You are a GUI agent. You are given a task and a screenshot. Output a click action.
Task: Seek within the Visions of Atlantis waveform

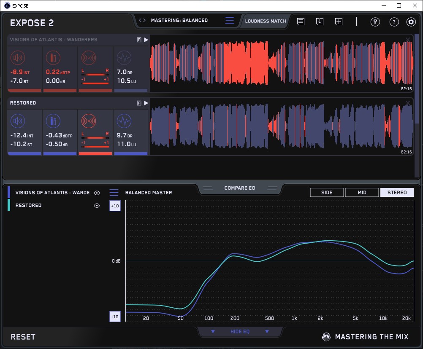(282, 63)
